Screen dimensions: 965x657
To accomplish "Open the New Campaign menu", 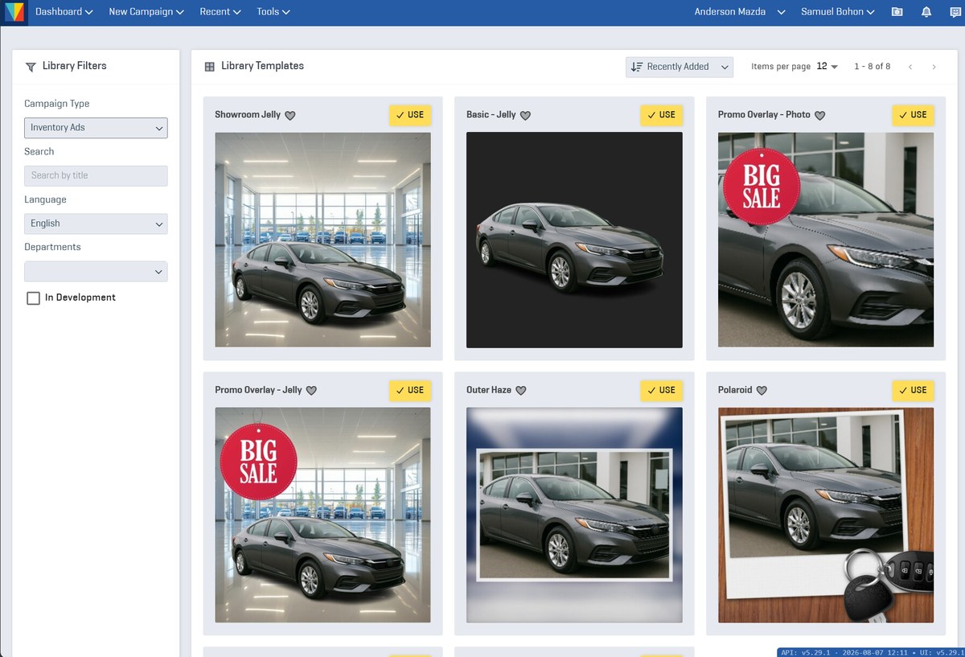I will (x=146, y=12).
